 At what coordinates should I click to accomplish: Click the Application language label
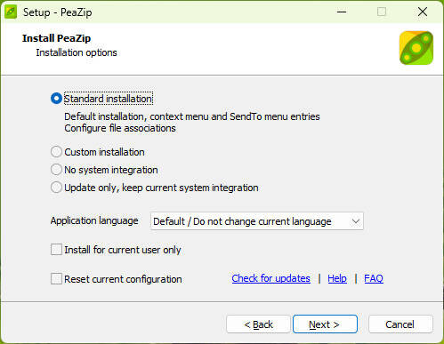pos(94,220)
